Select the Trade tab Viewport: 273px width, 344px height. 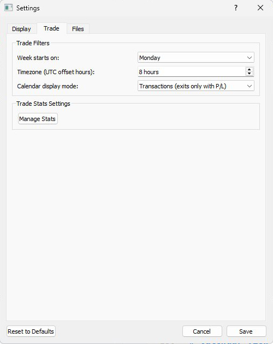coord(51,28)
